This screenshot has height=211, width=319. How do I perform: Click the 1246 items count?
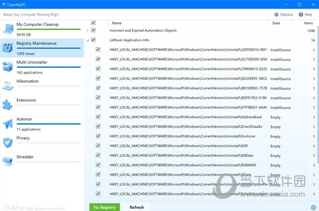311,30
